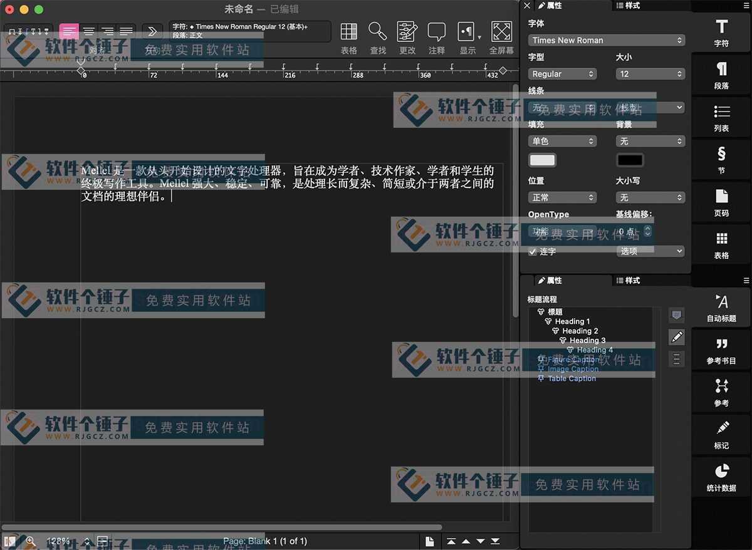Open the 节 section palette
752x550 pixels.
click(721, 160)
